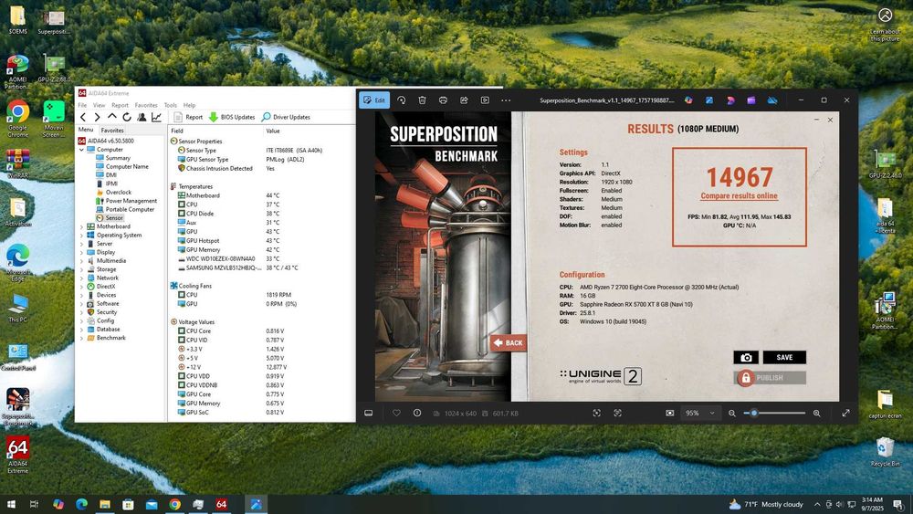Delete the image with the trash icon

coord(422,100)
